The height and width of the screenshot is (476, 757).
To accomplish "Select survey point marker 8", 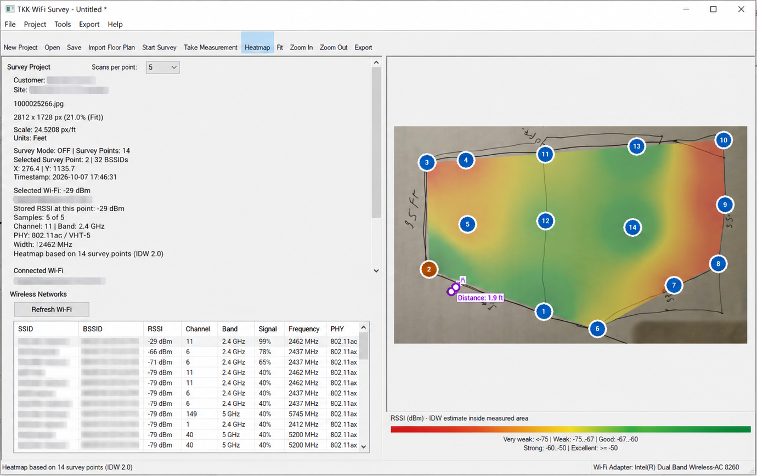I will [x=718, y=264].
